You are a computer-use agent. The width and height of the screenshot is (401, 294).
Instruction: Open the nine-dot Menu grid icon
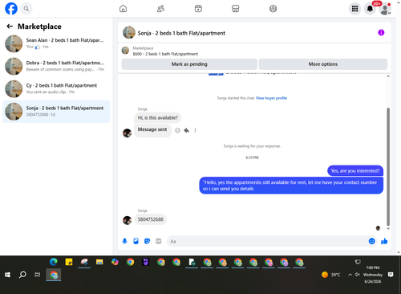coord(354,9)
